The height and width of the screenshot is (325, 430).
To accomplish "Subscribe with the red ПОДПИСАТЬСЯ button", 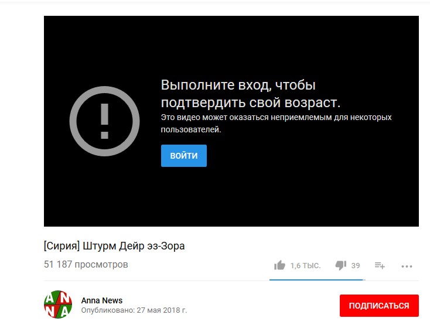I will [379, 306].
